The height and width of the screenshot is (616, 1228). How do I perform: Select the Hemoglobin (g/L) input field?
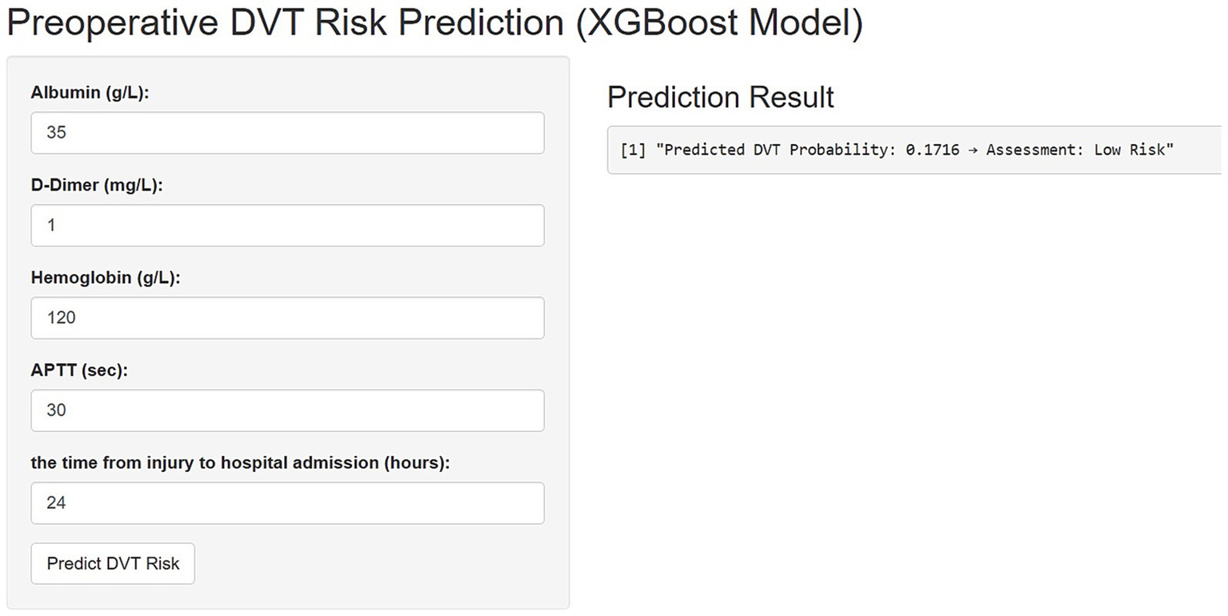[287, 318]
